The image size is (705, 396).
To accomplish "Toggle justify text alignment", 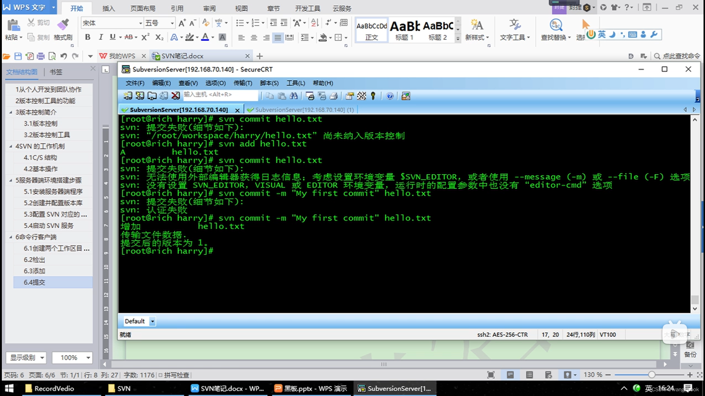I will (x=278, y=37).
